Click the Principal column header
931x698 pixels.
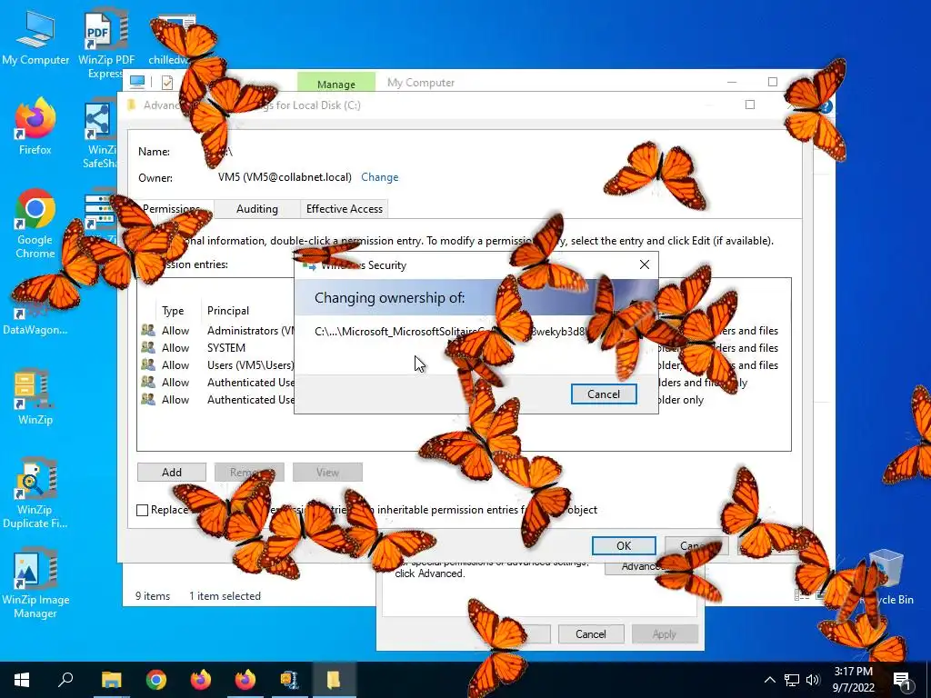(x=228, y=311)
